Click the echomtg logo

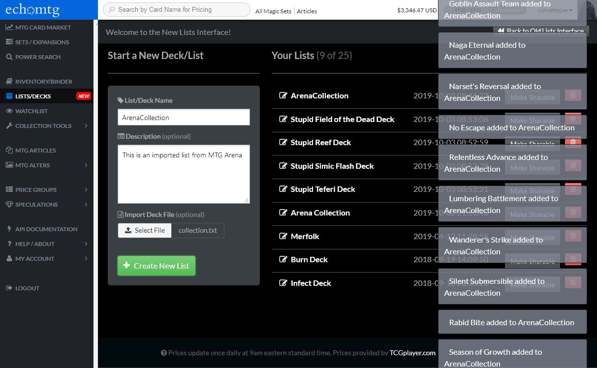pyautogui.click(x=33, y=10)
